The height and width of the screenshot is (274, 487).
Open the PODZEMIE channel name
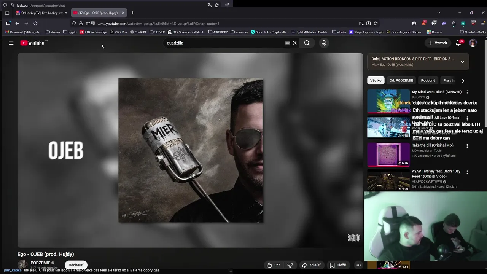40,263
